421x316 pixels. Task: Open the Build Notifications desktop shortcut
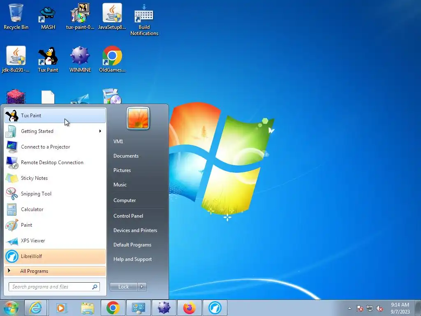click(144, 20)
